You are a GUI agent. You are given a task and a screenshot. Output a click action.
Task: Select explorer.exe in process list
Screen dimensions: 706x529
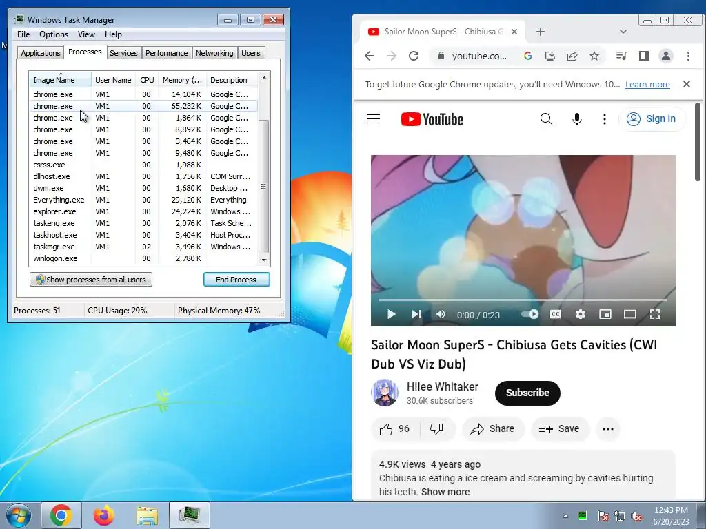[143, 211]
